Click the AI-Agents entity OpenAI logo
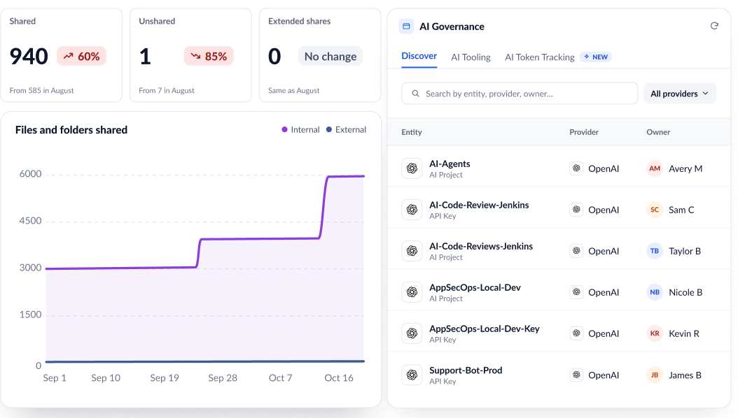The height and width of the screenshot is (418, 738). pyautogui.click(x=412, y=168)
